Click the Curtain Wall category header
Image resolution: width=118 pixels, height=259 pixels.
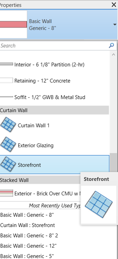pyautogui.click(x=54, y=110)
